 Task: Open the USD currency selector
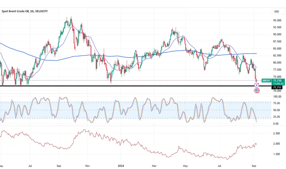(278, 11)
